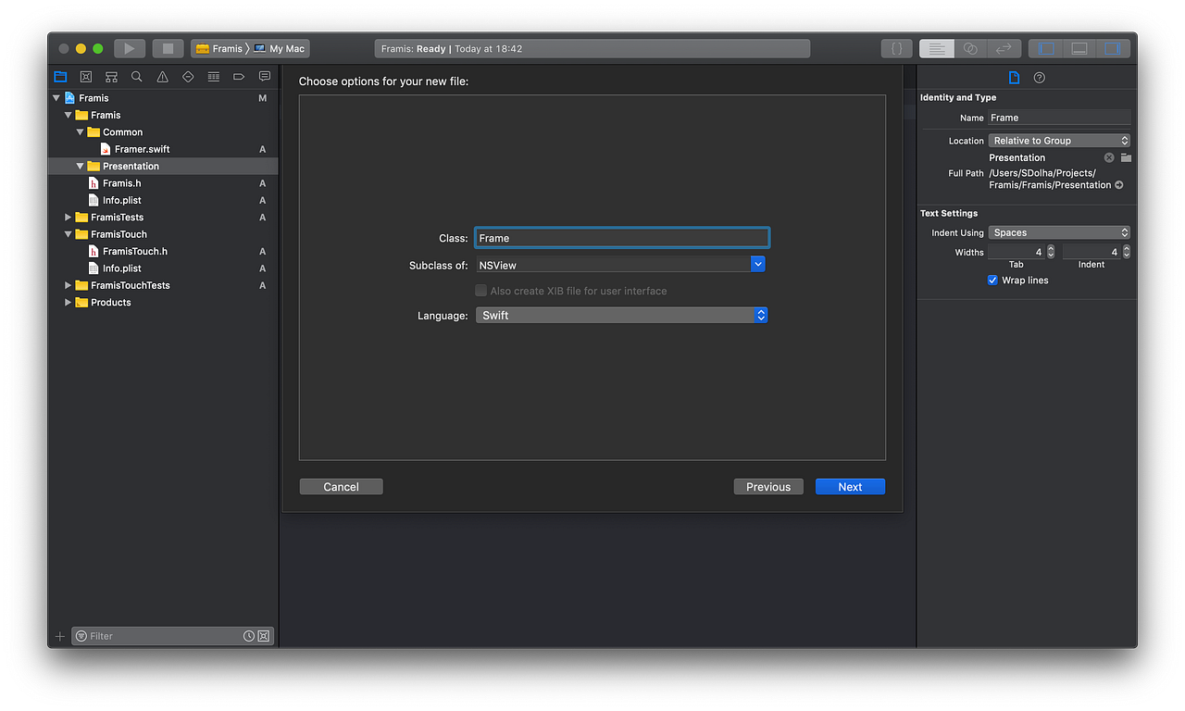Open the Source Control navigator
Screen dimensions: 1185x711
tap(85, 76)
